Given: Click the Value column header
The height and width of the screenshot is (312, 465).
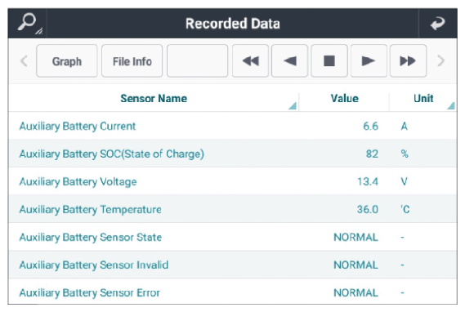Looking at the screenshot, I should (x=344, y=98).
